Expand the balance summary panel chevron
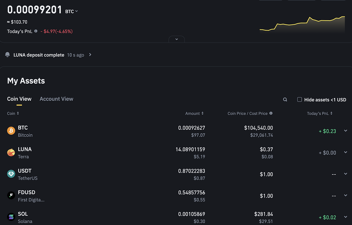Image resolution: width=352 pixels, height=225 pixels. [x=177, y=39]
